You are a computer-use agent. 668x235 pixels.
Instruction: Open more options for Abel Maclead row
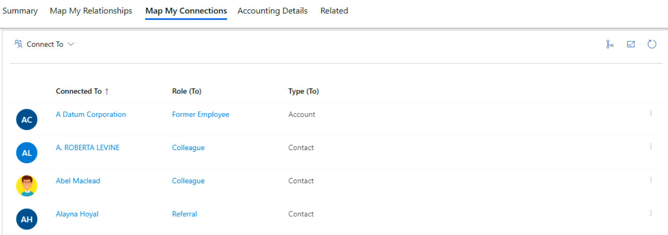click(x=651, y=180)
